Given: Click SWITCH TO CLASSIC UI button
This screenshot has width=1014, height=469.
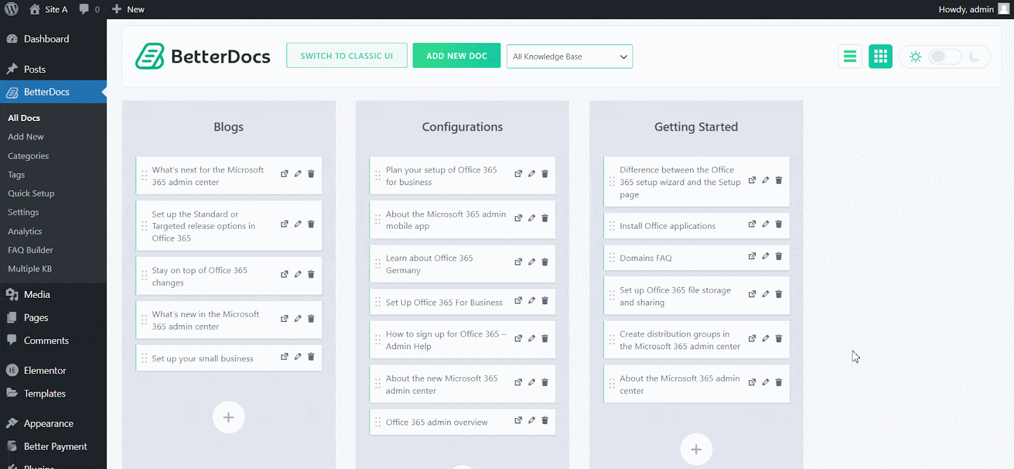Looking at the screenshot, I should coord(347,56).
